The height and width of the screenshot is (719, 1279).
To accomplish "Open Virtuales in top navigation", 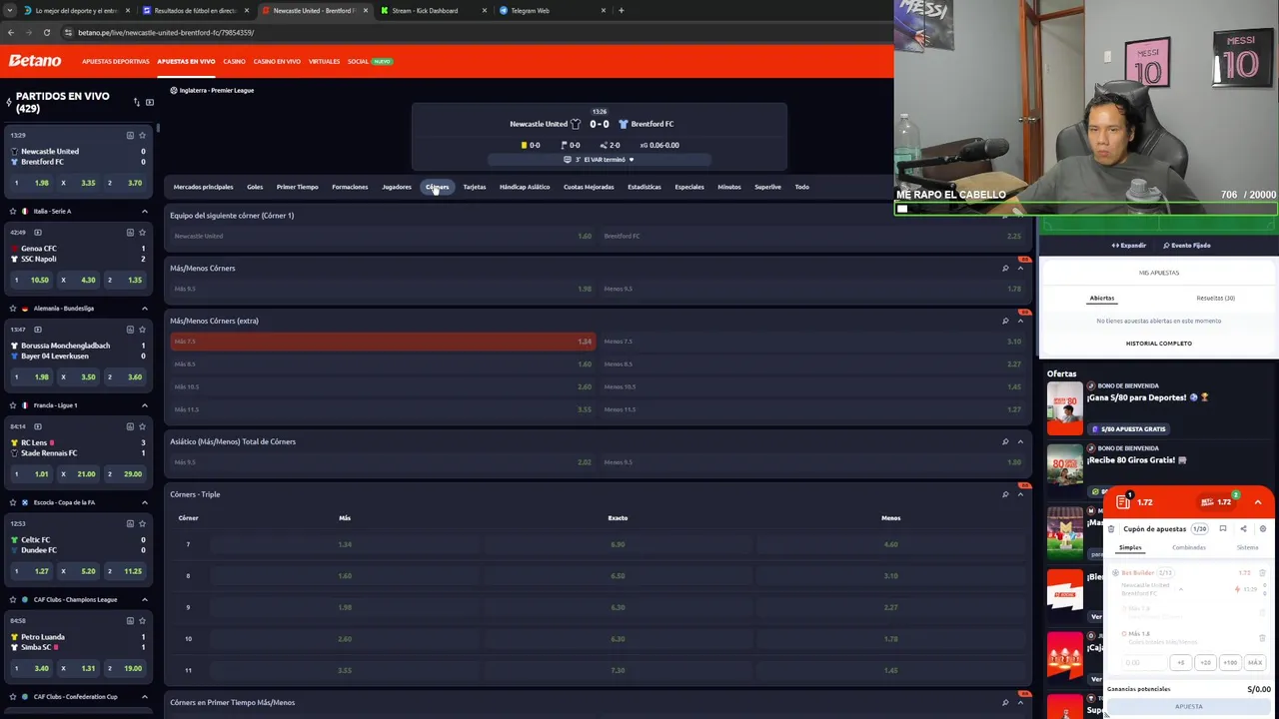I will (324, 61).
